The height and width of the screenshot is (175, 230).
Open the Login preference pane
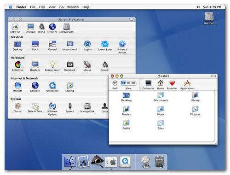[x=87, y=46]
